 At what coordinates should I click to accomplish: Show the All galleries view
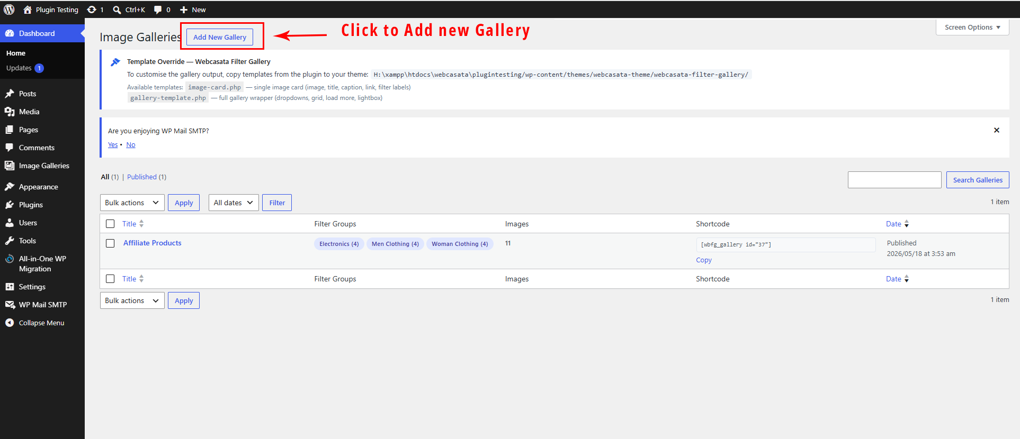tap(105, 177)
